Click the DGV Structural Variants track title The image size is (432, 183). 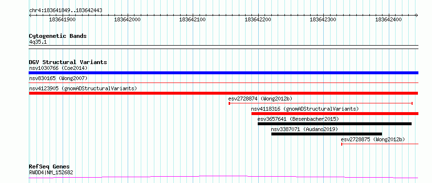(x=68, y=62)
